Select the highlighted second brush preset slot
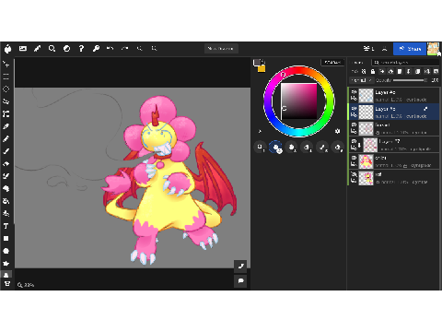 275,148
